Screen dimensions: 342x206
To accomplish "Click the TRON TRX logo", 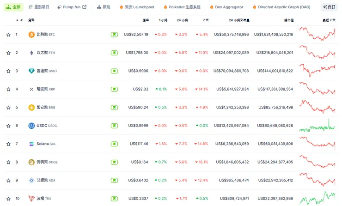I will [31, 199].
